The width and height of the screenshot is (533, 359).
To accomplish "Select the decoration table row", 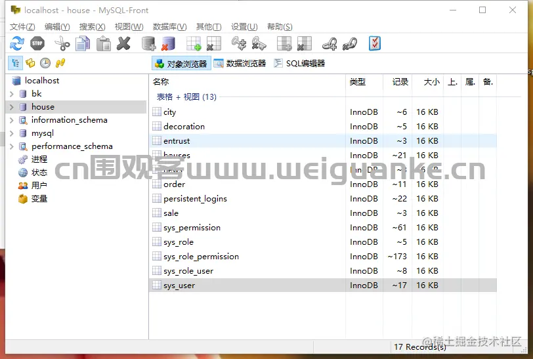I will click(x=323, y=127).
